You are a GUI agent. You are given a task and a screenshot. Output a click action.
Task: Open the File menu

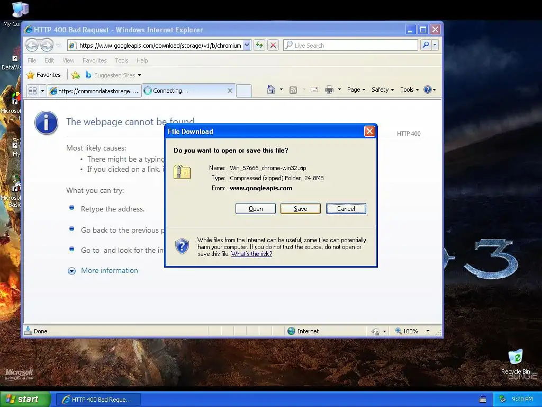32,60
